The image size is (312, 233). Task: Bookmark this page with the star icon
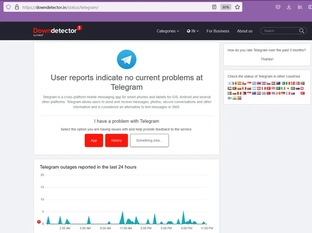pos(237,7)
